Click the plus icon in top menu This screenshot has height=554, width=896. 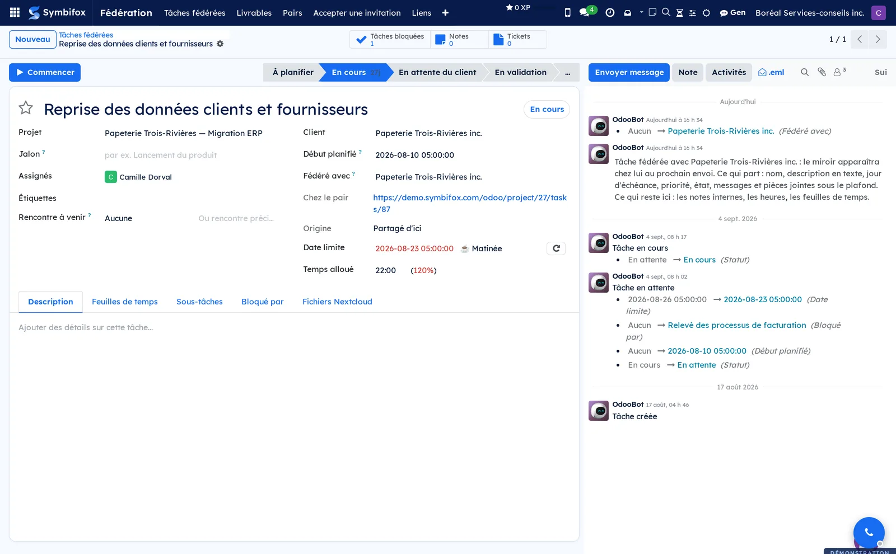click(445, 13)
